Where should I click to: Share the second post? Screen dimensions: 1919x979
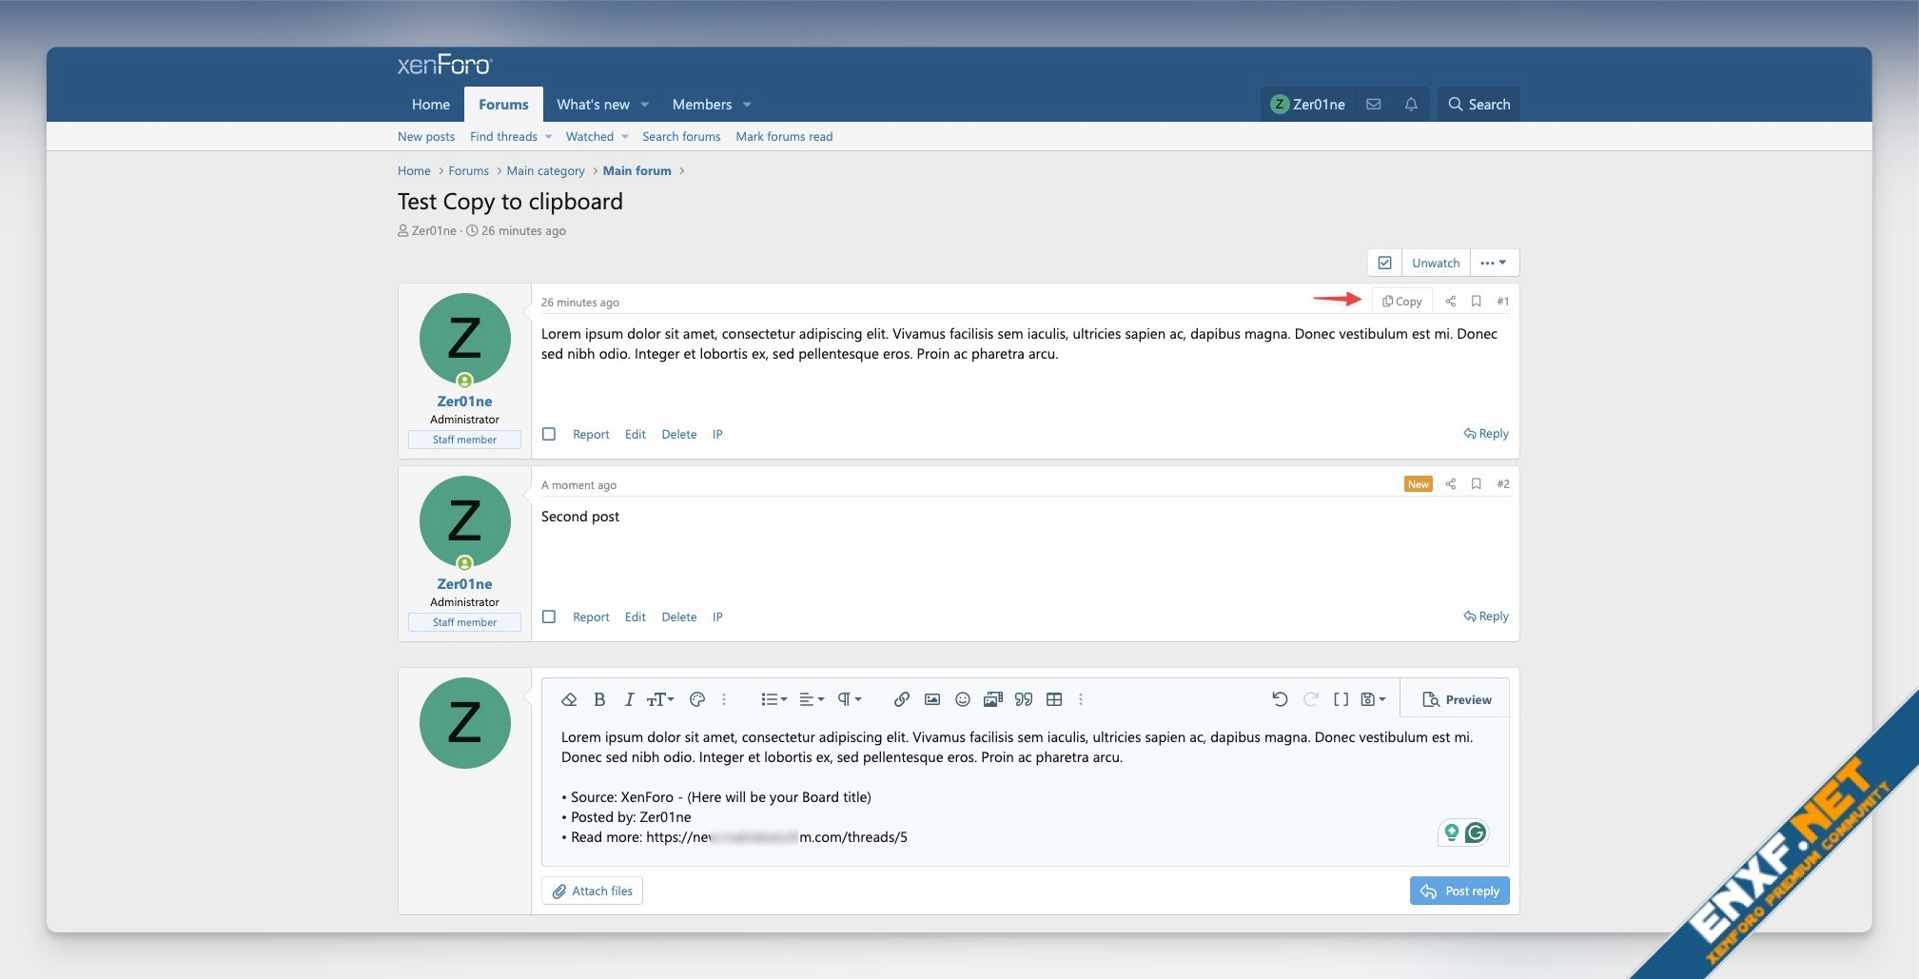pyautogui.click(x=1450, y=484)
